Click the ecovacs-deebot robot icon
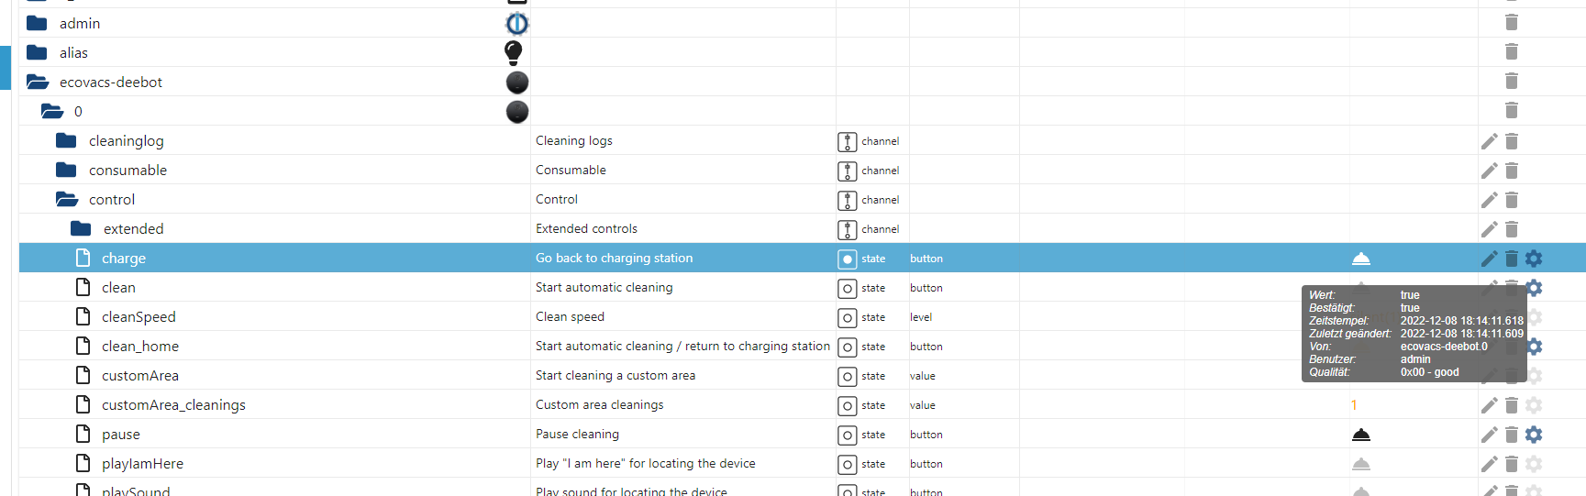 pyautogui.click(x=517, y=82)
